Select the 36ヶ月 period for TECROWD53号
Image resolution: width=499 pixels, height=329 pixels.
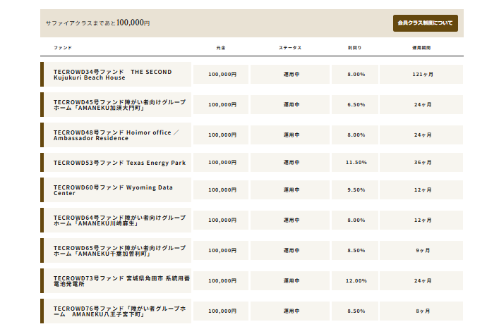click(x=421, y=162)
